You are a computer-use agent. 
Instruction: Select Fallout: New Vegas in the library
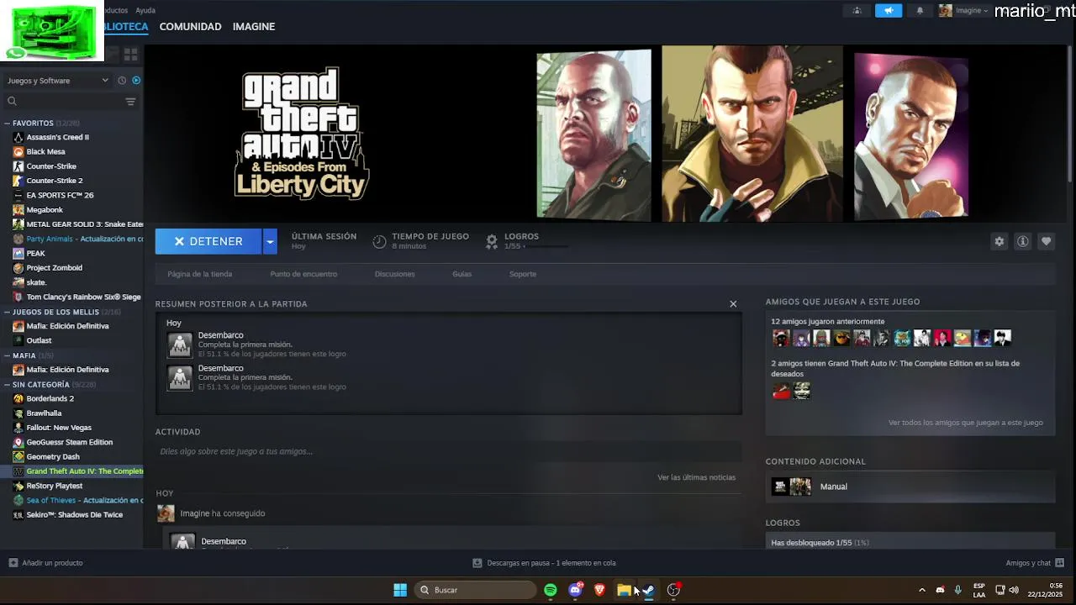click(59, 428)
